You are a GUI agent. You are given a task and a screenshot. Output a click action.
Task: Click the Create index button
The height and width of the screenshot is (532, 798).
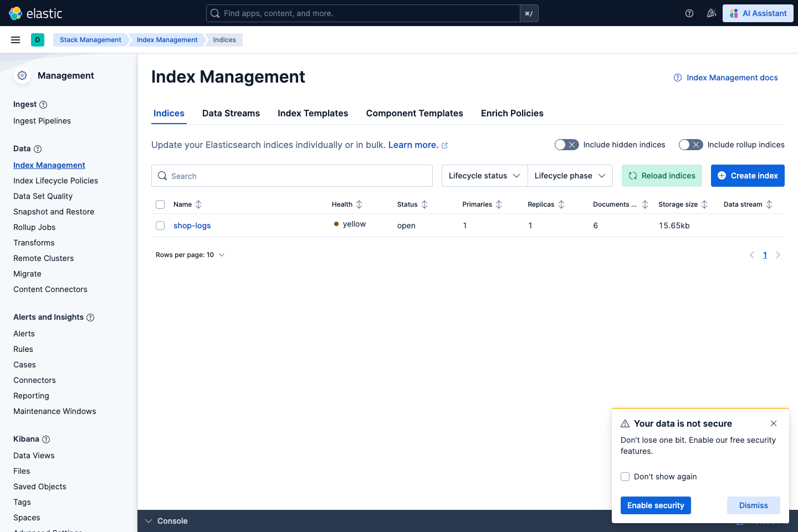(x=748, y=176)
